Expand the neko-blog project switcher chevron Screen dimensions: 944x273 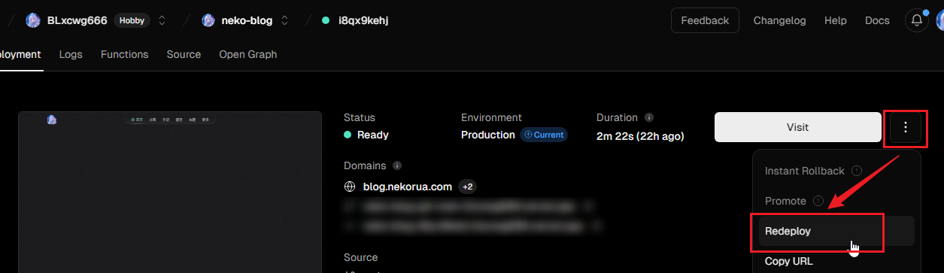click(x=284, y=20)
